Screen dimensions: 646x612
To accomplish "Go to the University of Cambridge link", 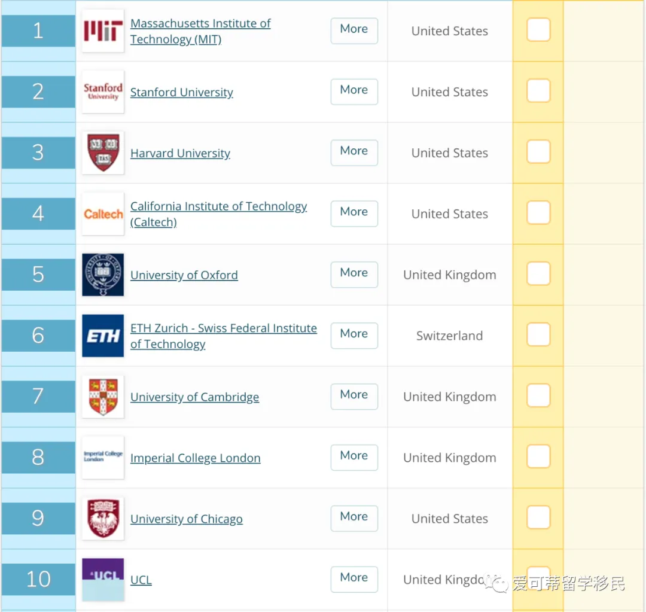I will coord(195,397).
